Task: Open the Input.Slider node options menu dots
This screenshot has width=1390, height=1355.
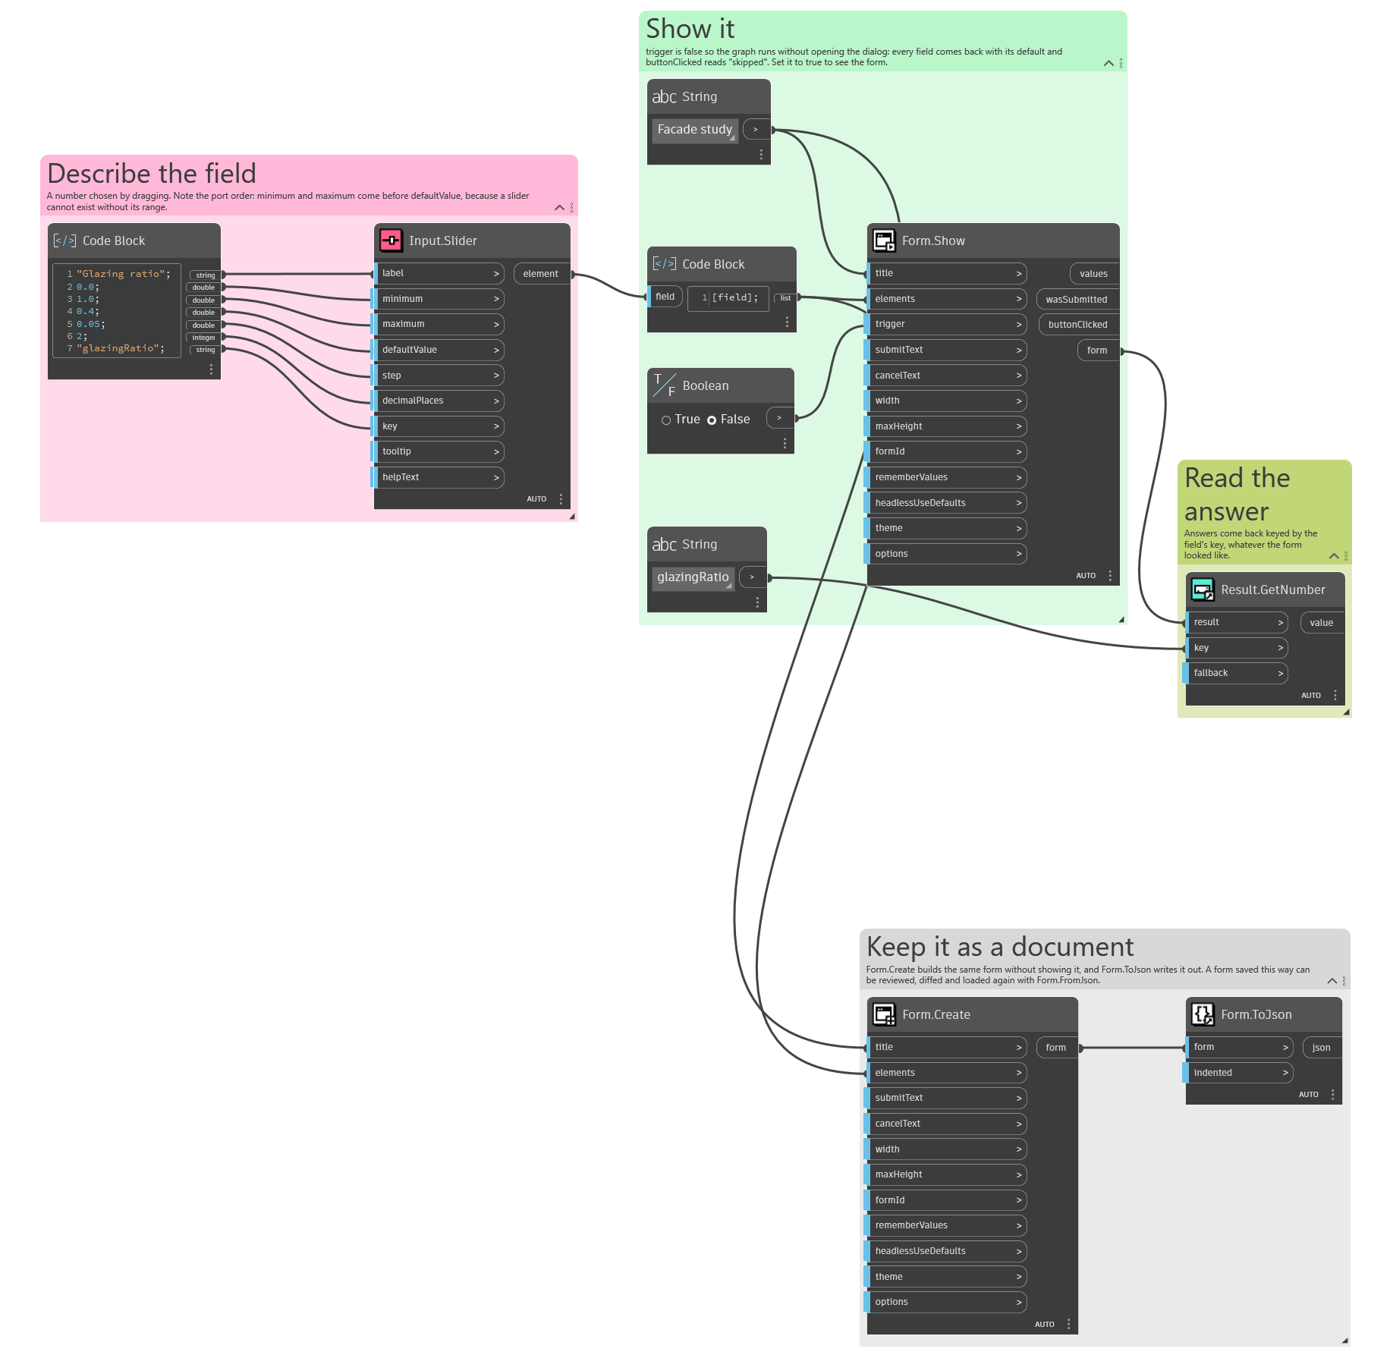Action: tap(561, 499)
